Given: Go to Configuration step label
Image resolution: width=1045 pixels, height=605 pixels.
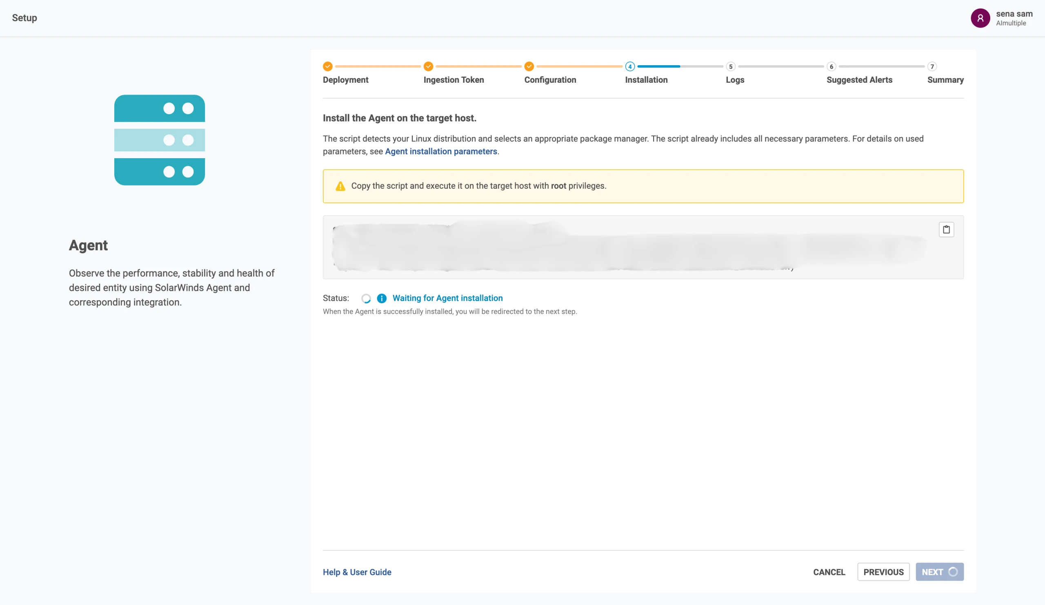Looking at the screenshot, I should point(550,80).
